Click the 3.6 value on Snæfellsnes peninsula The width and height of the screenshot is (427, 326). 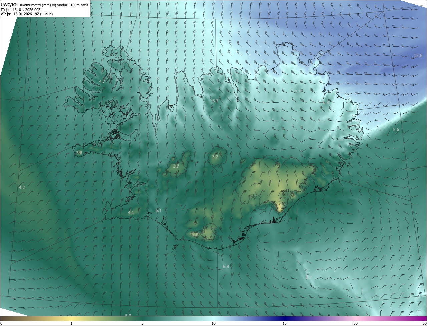pyautogui.click(x=79, y=153)
